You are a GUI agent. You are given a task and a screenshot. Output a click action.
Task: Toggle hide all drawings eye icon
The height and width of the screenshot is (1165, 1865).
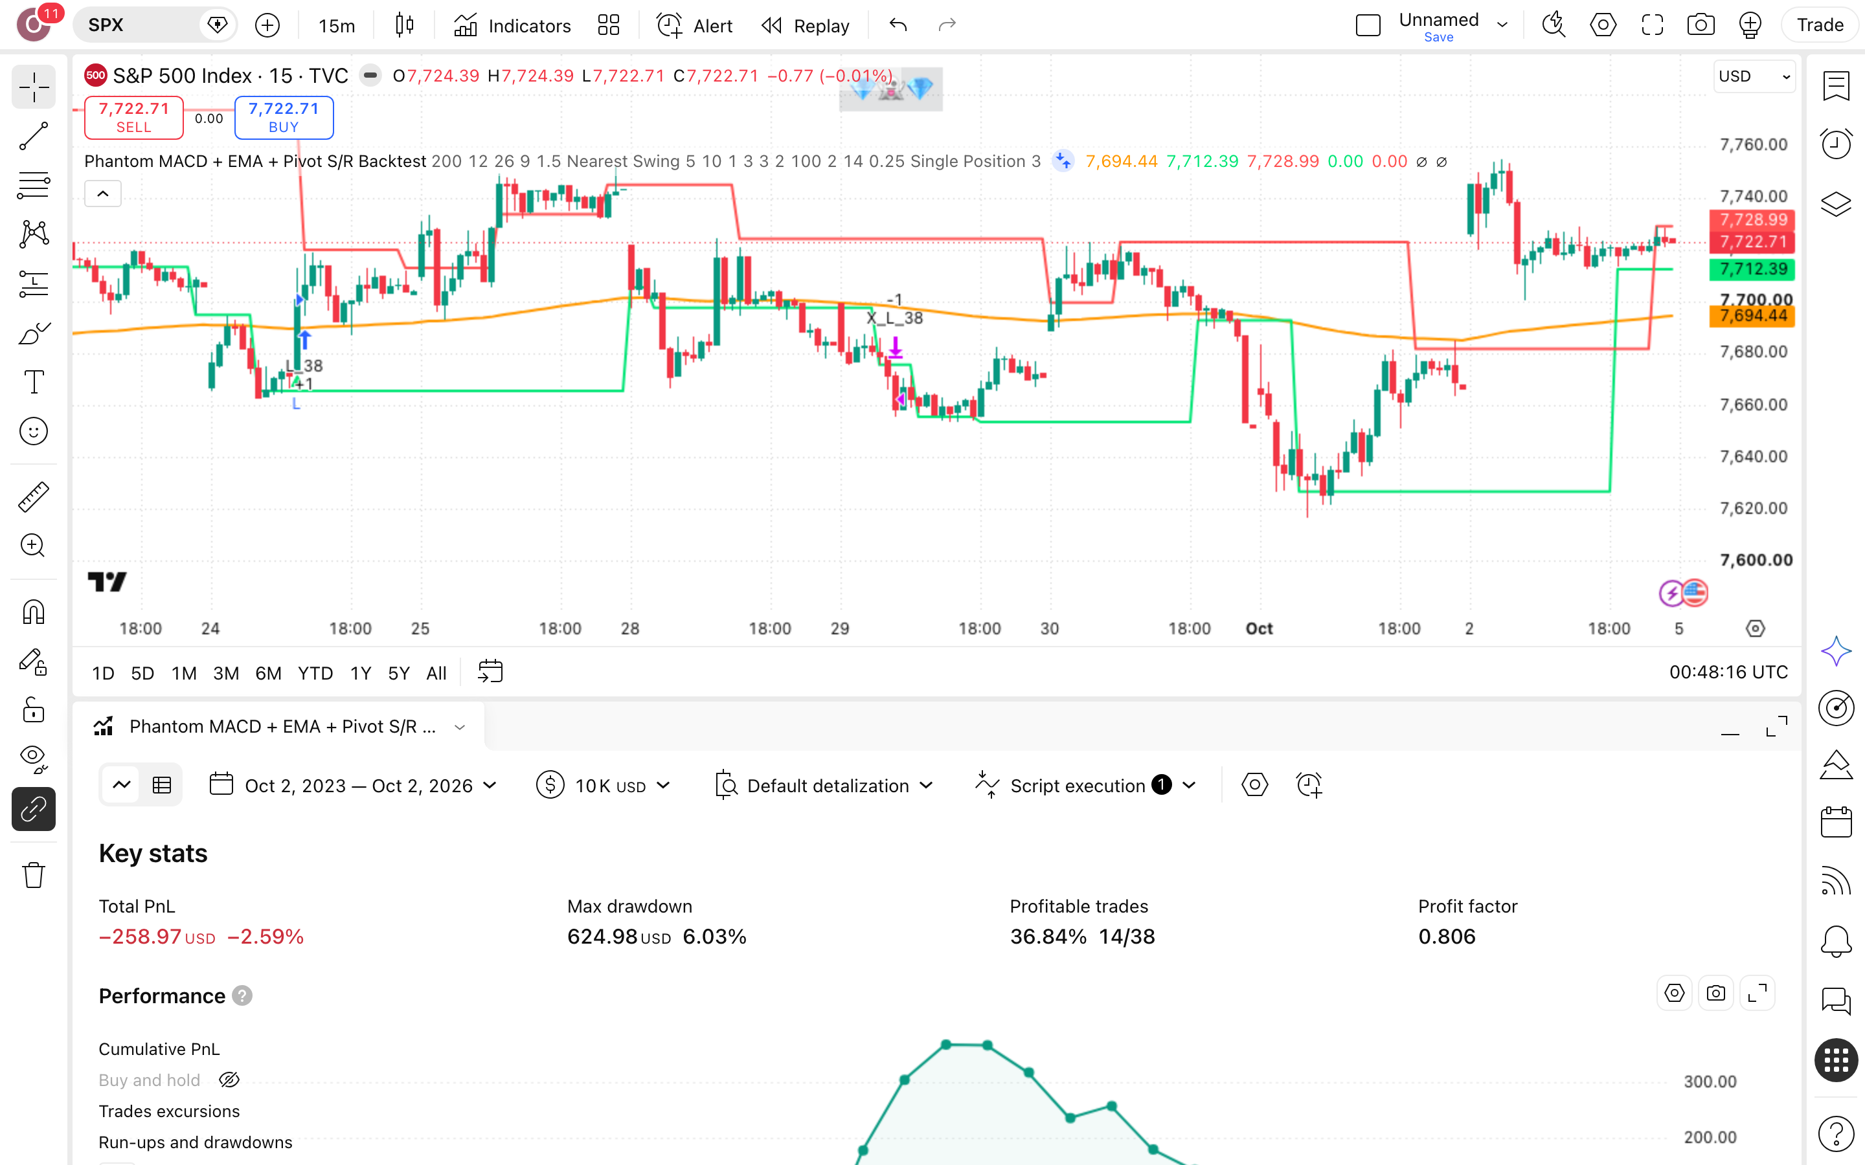pos(33,759)
